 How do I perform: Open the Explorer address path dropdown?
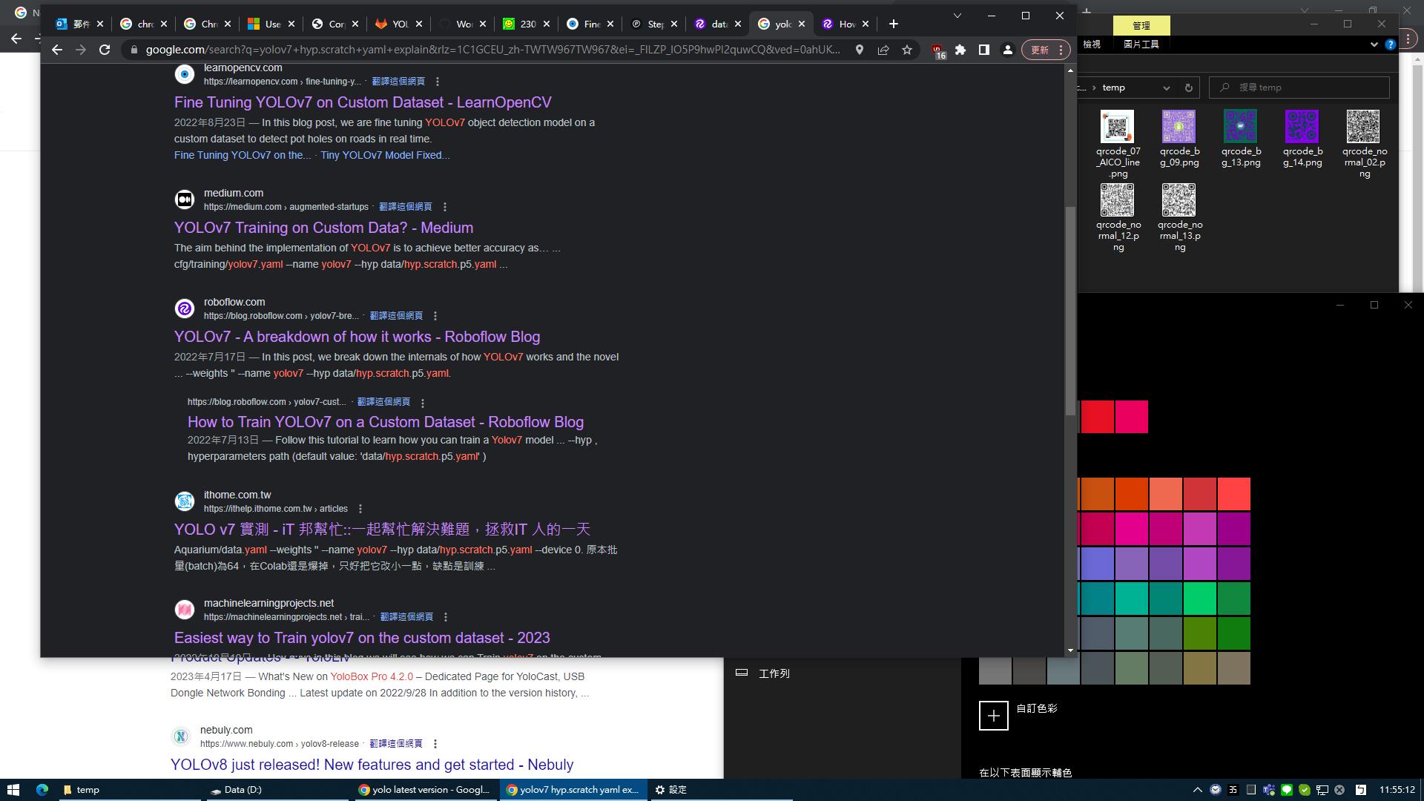pyautogui.click(x=1167, y=88)
